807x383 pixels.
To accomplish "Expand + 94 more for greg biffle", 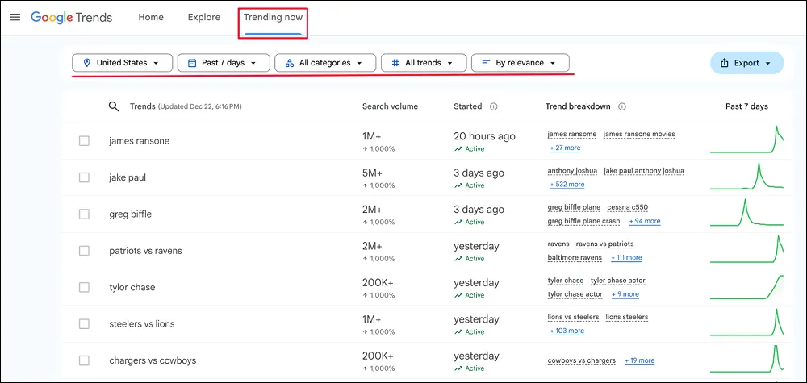I will (645, 221).
